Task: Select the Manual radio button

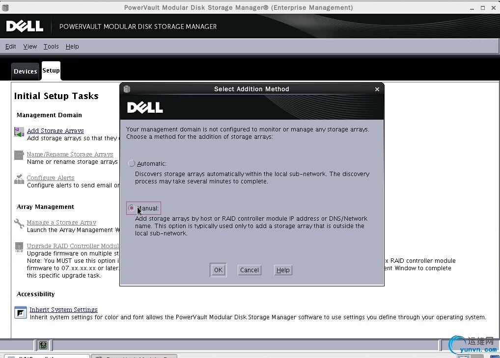Action: (x=131, y=208)
